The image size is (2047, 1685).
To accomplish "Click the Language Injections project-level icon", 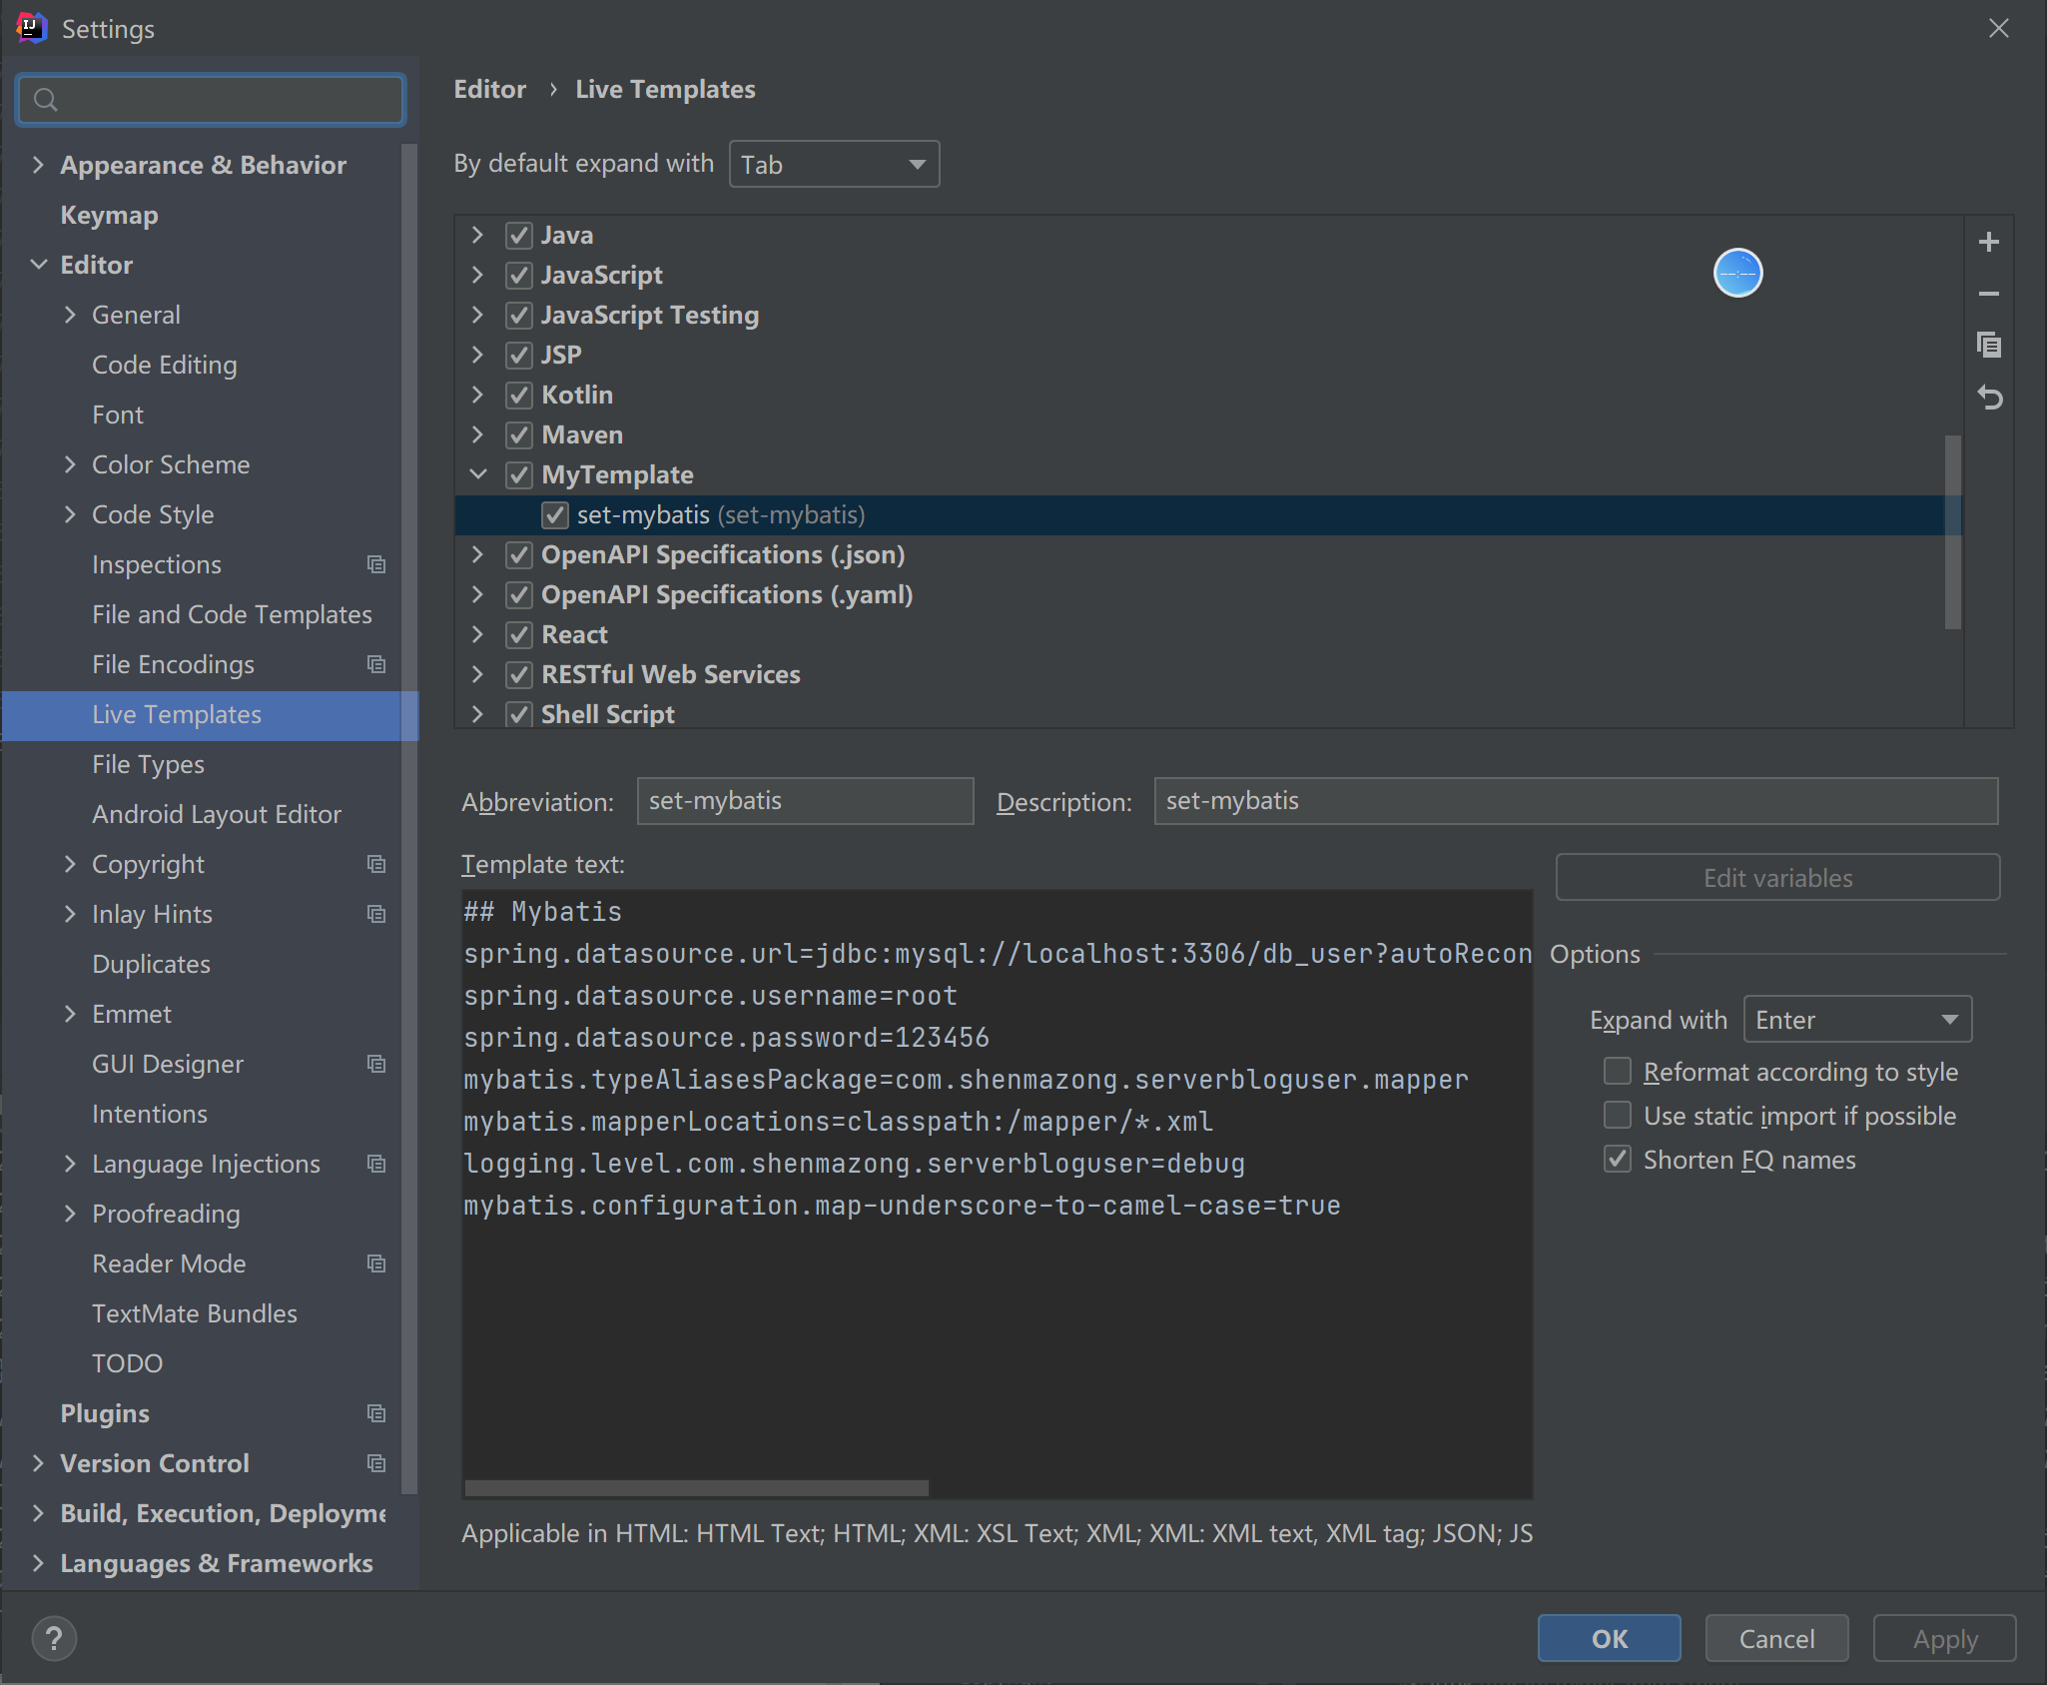I will (x=376, y=1164).
